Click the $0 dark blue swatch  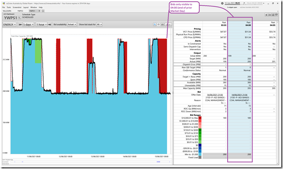[x=200, y=145]
